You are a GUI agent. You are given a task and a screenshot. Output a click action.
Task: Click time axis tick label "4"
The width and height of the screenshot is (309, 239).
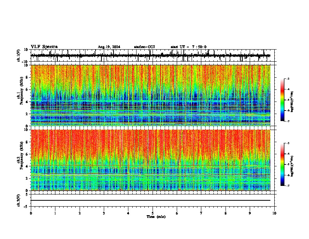click(x=128, y=213)
